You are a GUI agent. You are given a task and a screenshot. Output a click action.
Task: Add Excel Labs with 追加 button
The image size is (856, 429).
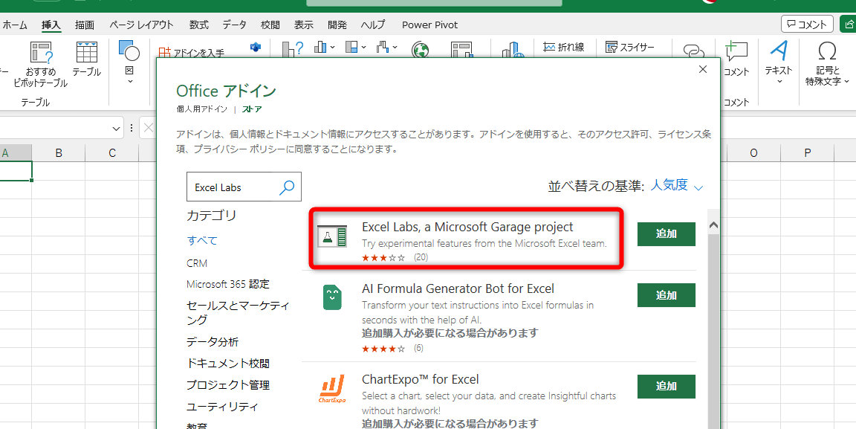coord(666,234)
